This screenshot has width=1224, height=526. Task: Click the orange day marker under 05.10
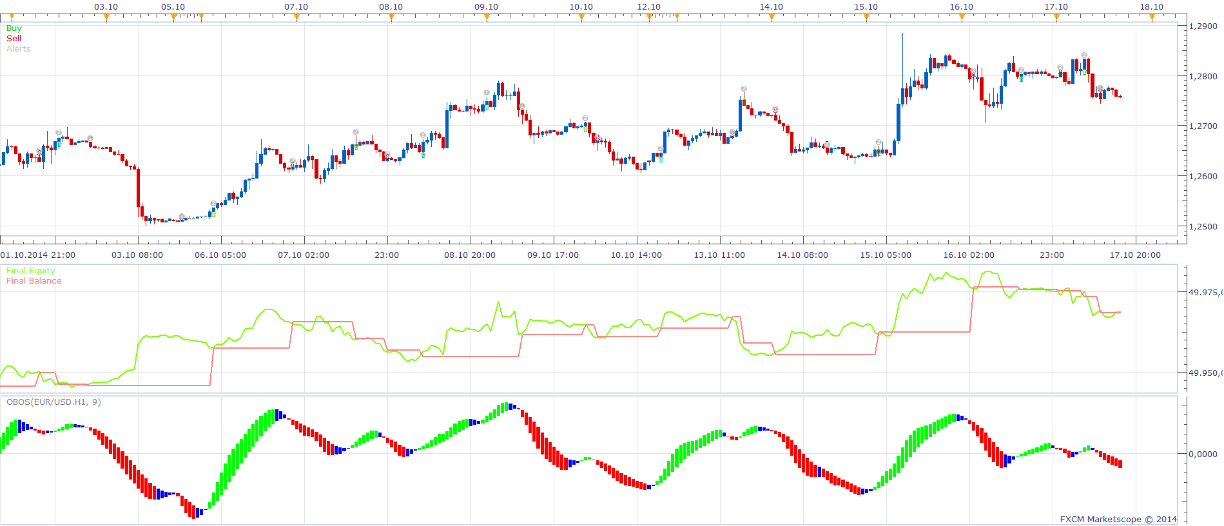click(173, 18)
